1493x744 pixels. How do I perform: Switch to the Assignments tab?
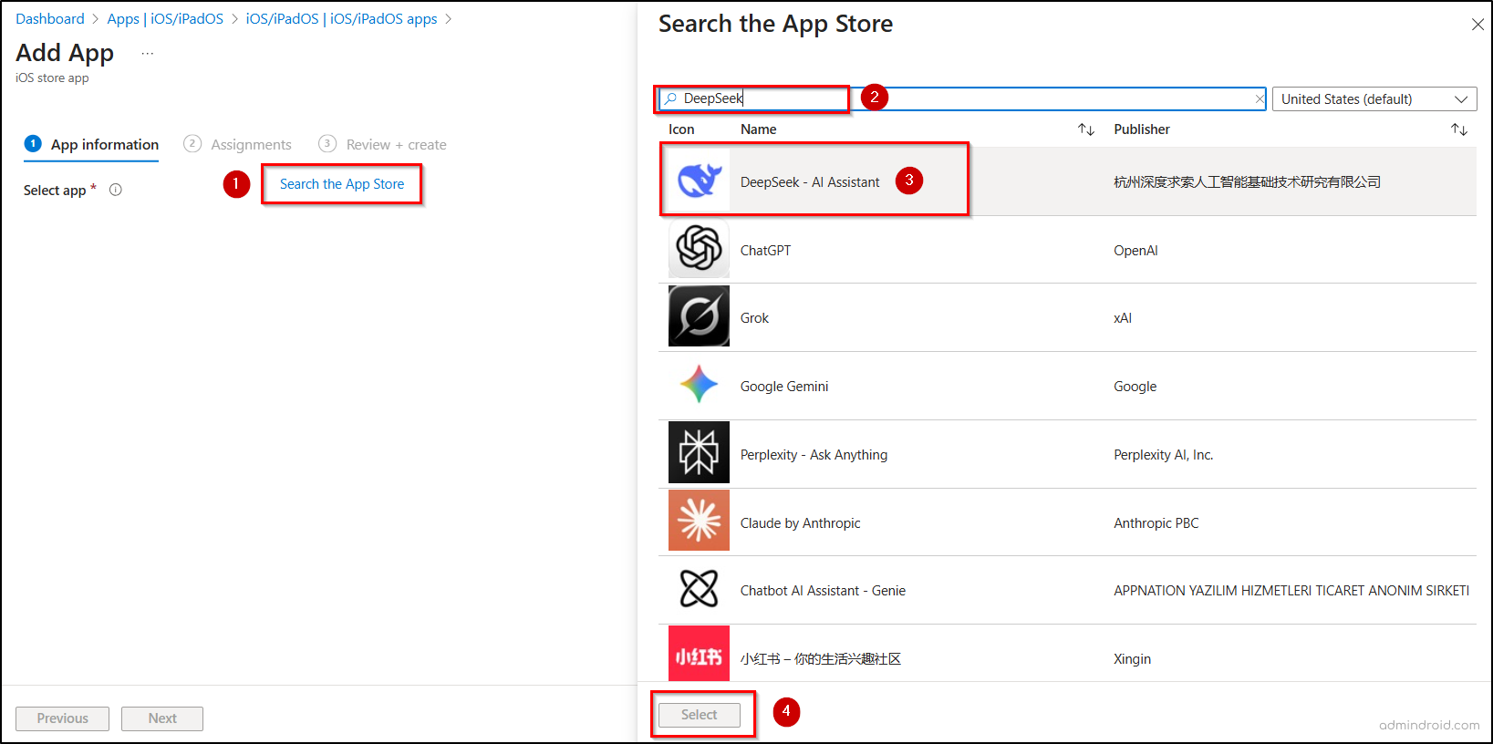[238, 144]
